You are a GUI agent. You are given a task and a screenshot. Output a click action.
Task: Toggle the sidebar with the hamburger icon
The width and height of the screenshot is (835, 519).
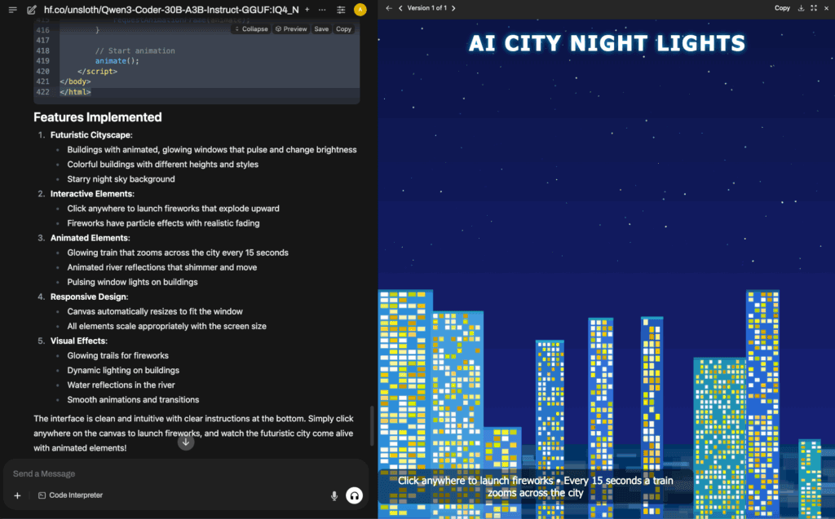(13, 10)
